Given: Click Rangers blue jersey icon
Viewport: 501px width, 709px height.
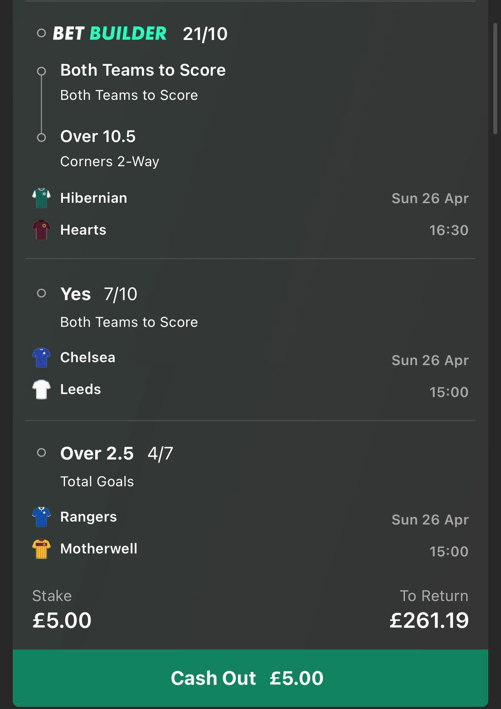Looking at the screenshot, I should pyautogui.click(x=41, y=517).
